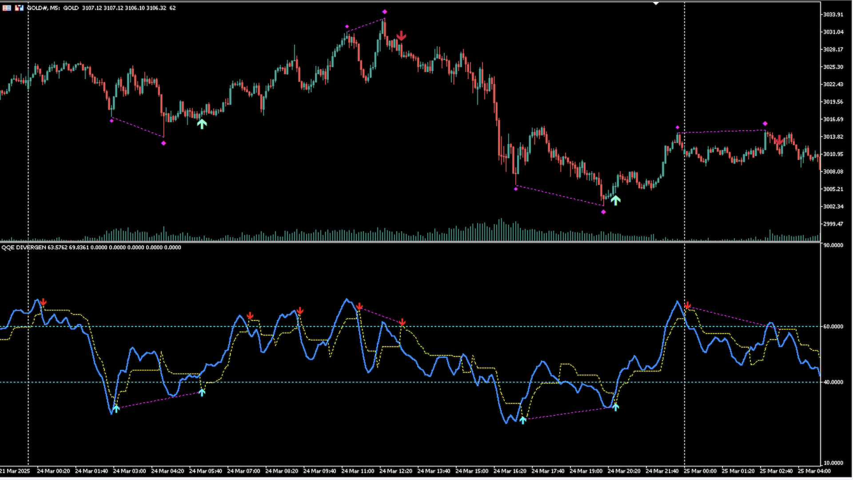The height and width of the screenshot is (480, 853).
Task: Select the QQE cyan arrow near 20:20
Action: (616, 407)
